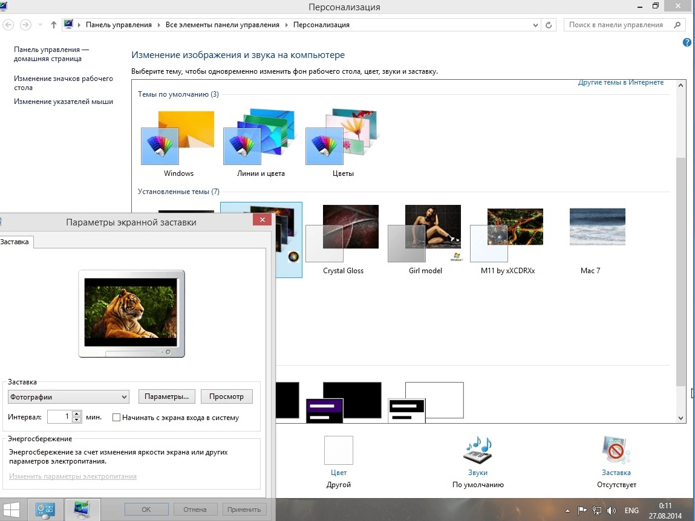This screenshot has height=521, width=695.
Task: Open the clock showing 0:11
Action: tap(665, 510)
